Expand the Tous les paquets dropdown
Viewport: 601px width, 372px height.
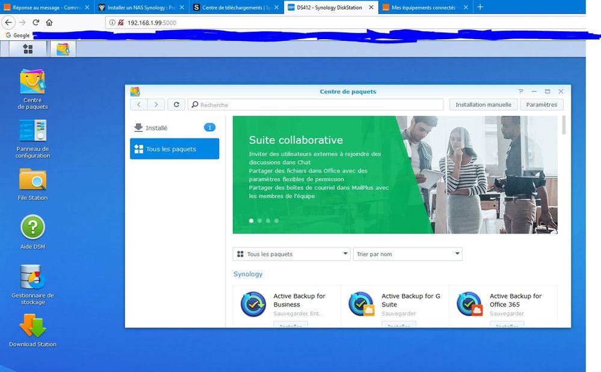click(x=291, y=254)
